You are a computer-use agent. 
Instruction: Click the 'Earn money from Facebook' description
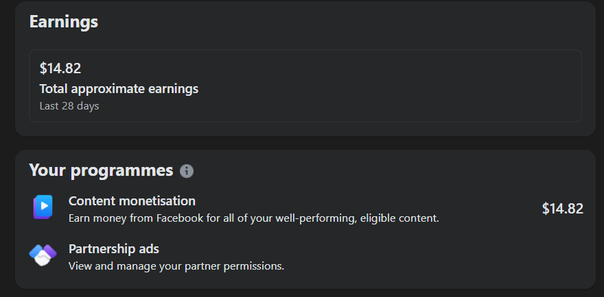[x=253, y=218]
